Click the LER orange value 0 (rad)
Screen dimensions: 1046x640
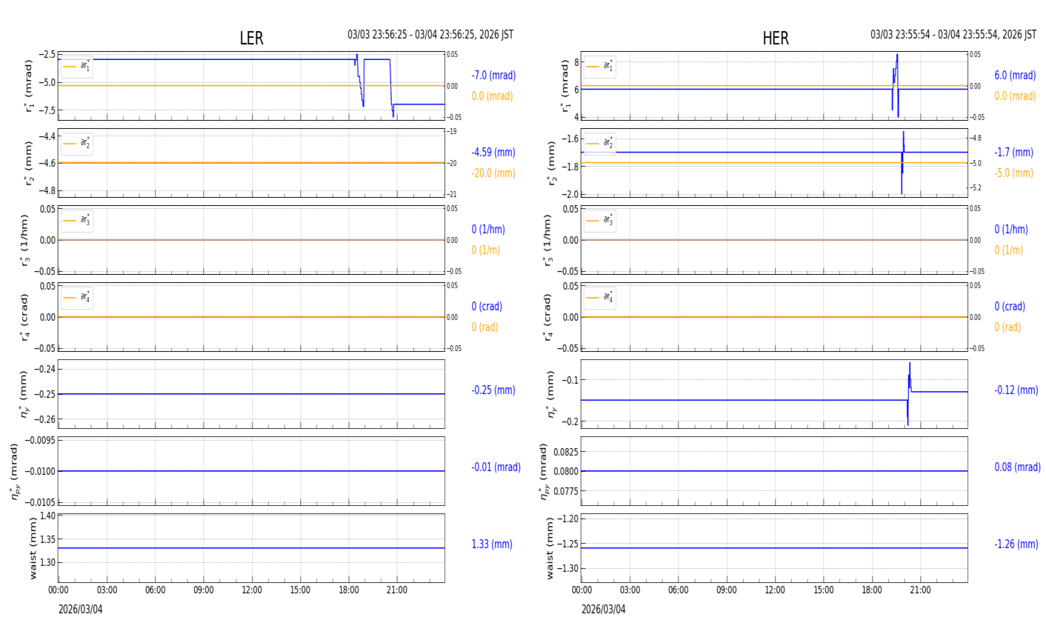pyautogui.click(x=484, y=327)
